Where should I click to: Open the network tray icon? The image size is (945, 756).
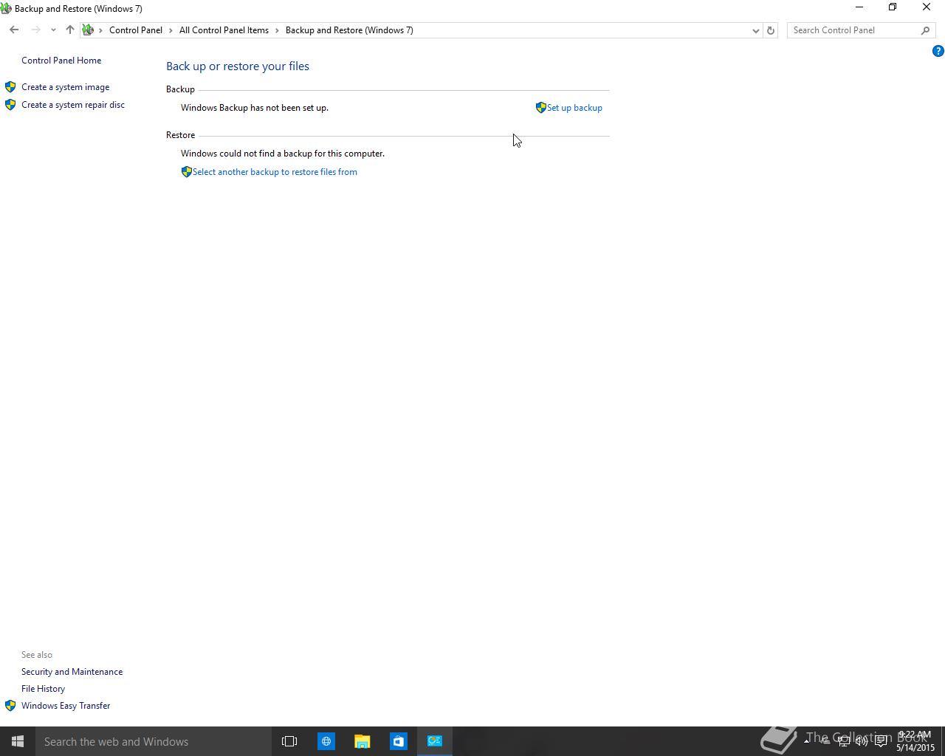[843, 741]
